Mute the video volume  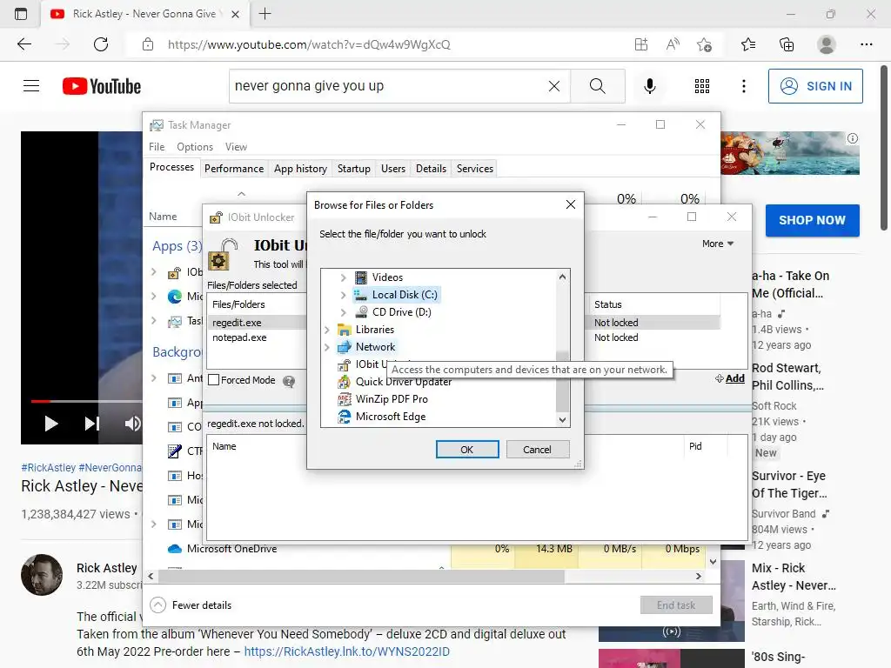[133, 424]
